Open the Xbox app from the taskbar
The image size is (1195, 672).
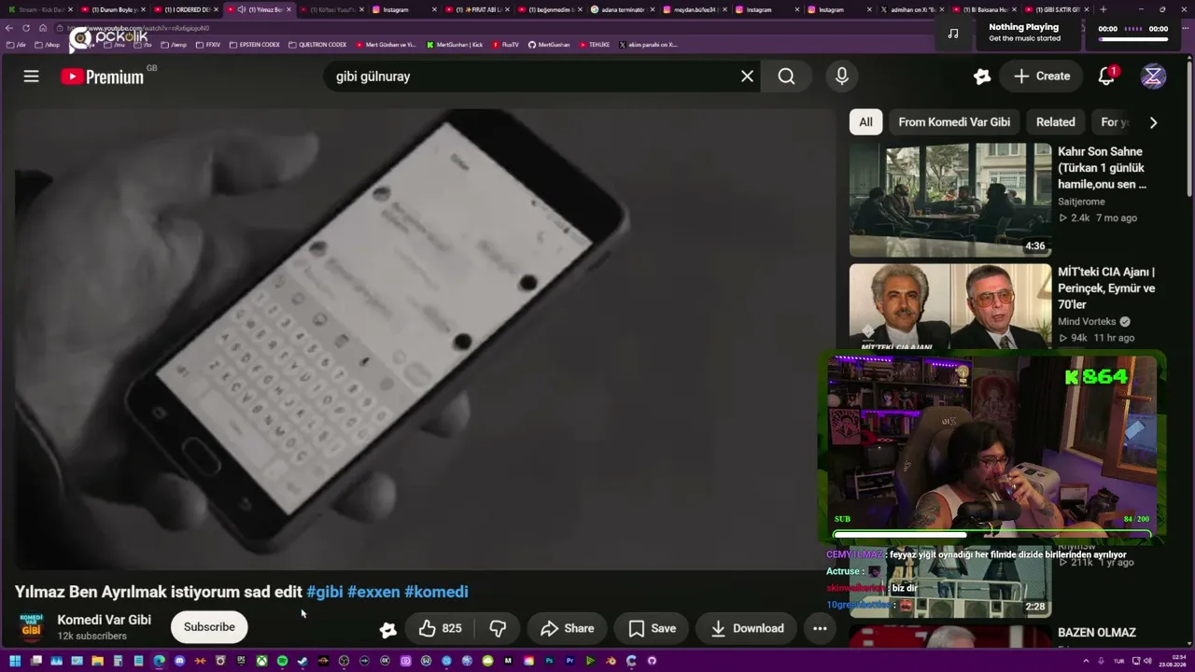click(261, 661)
